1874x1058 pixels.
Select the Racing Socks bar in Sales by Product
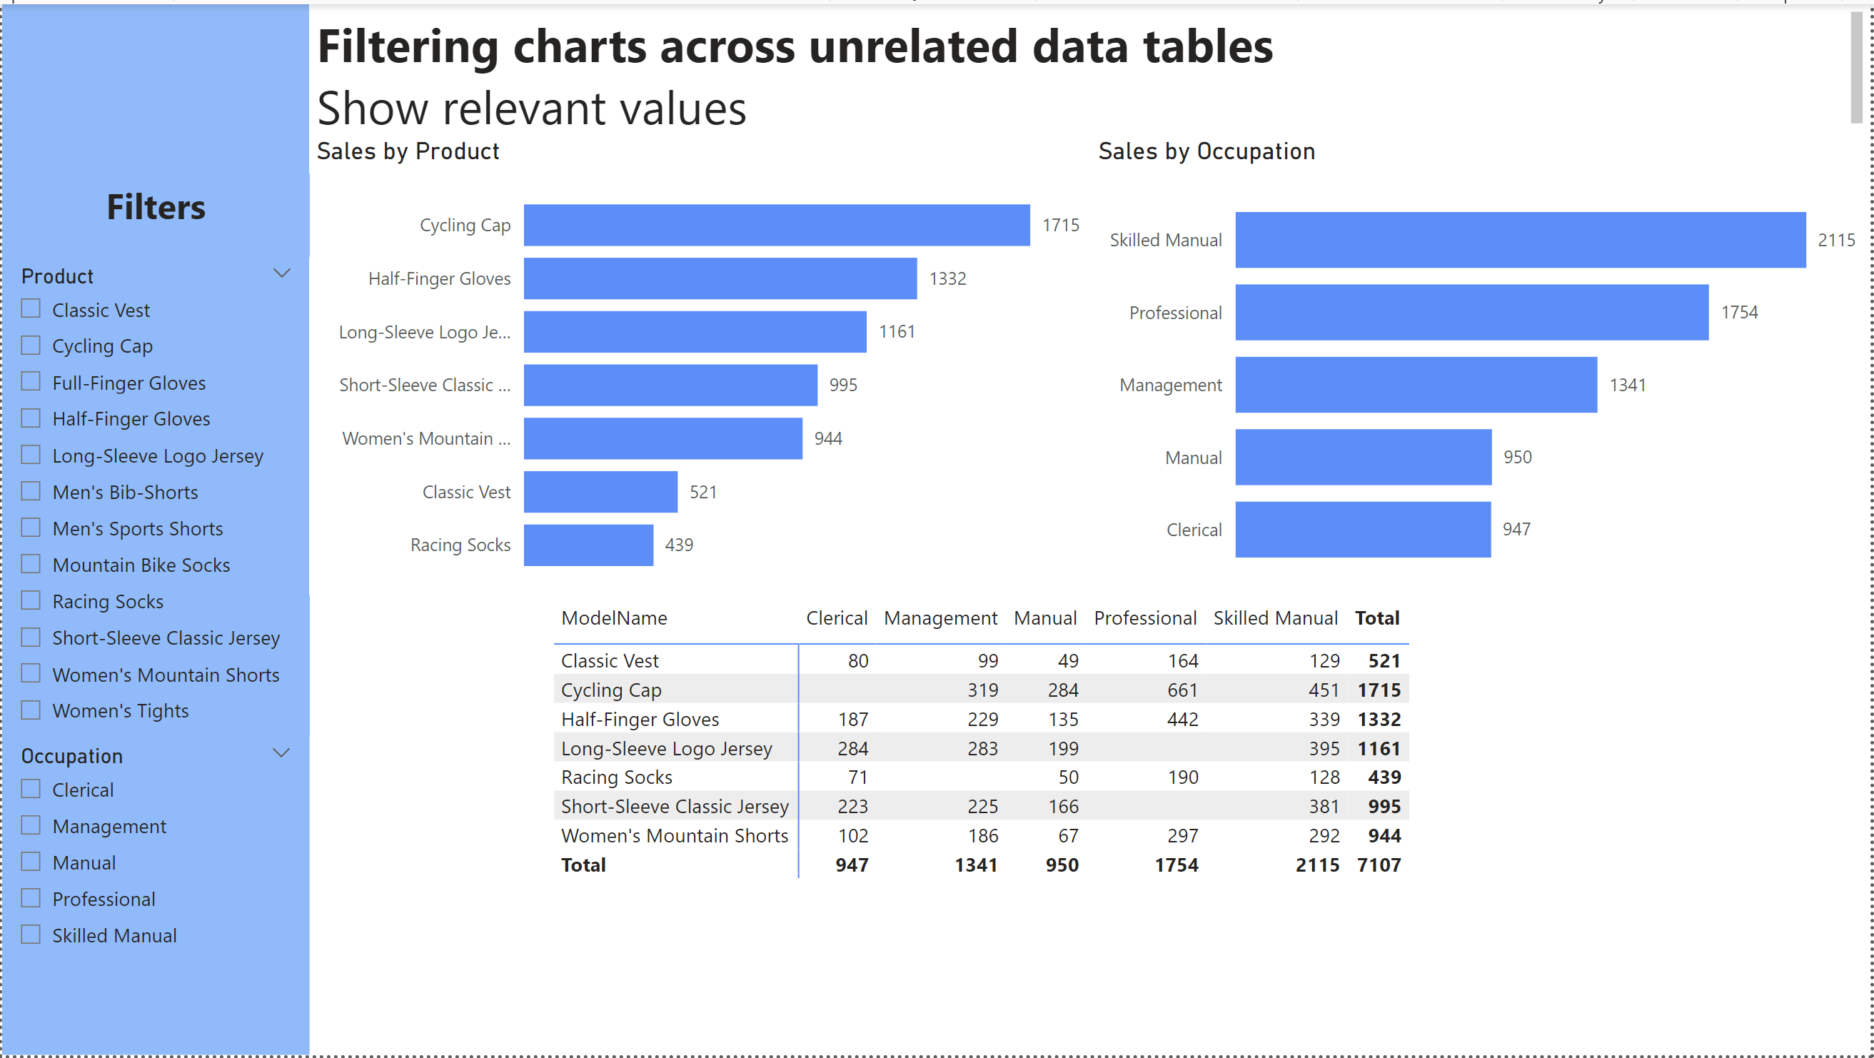click(x=588, y=545)
